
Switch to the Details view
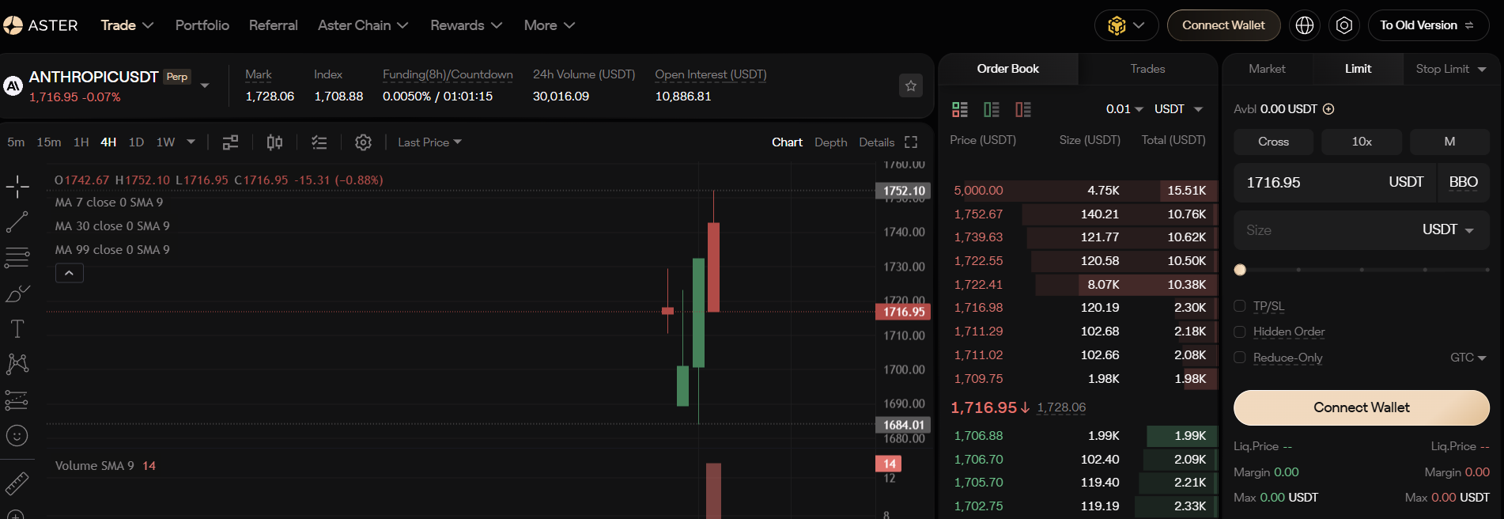coord(876,142)
